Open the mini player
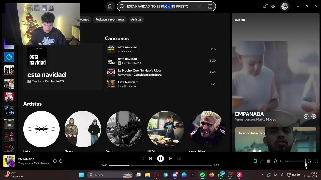The width and height of the screenshot is (321, 180). 310,161
